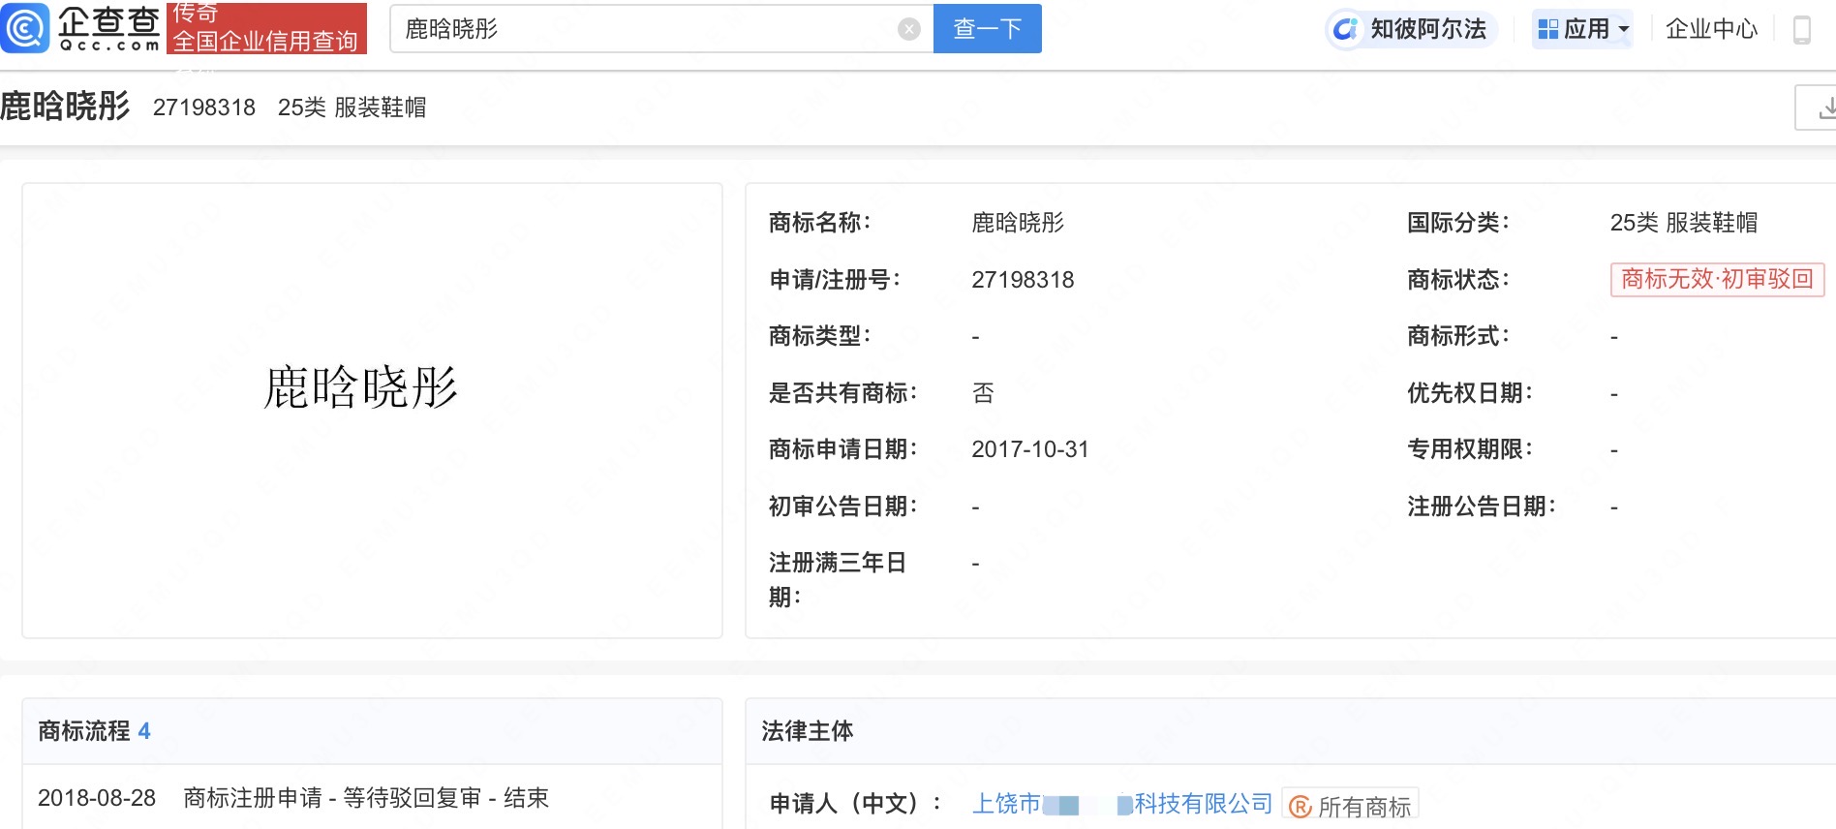Click the application date 2017-10-31
Image resolution: width=1836 pixels, height=829 pixels.
point(1030,449)
